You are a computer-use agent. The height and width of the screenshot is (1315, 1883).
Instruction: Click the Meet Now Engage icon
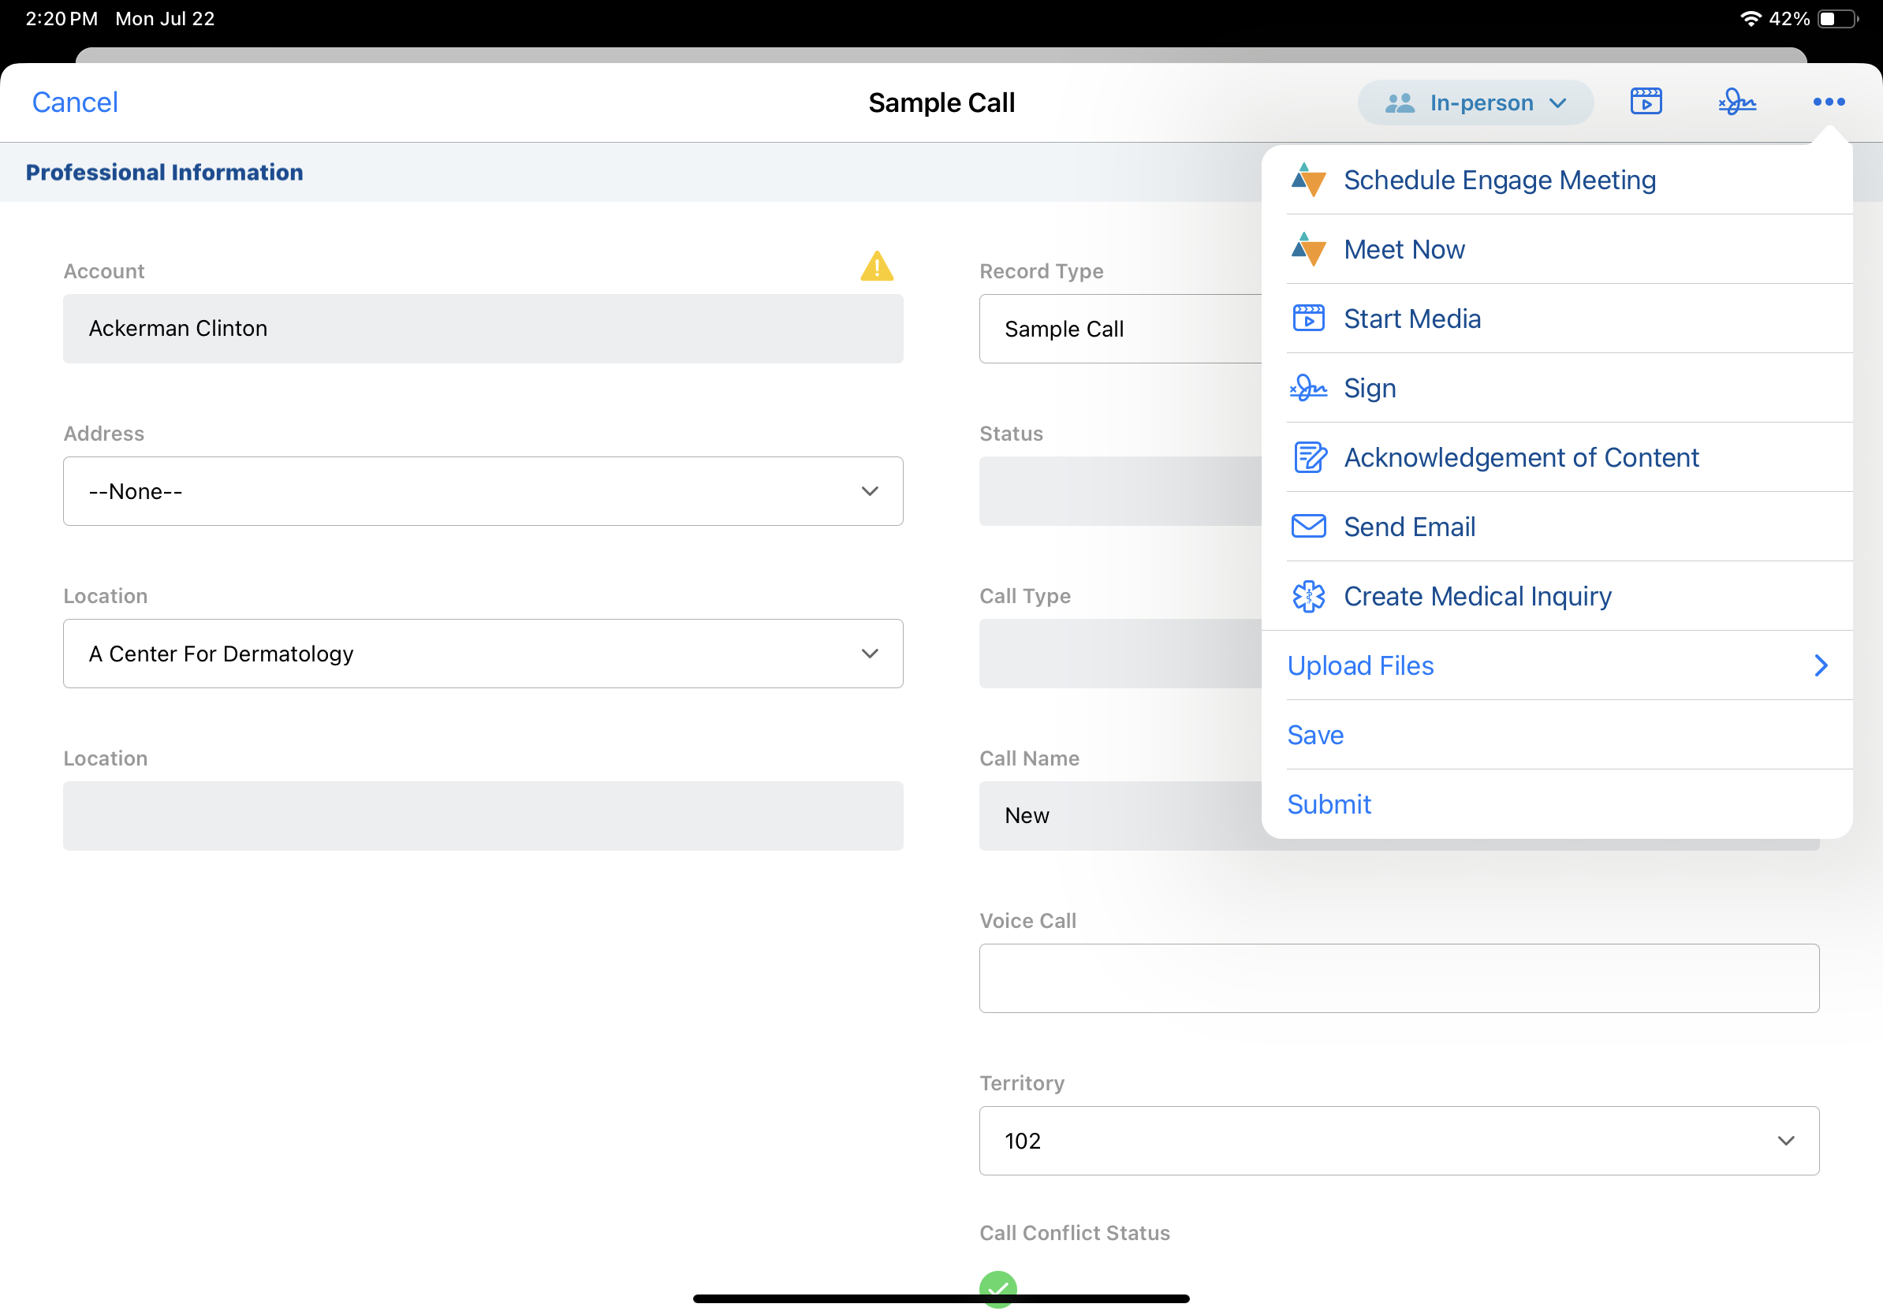[1308, 249]
